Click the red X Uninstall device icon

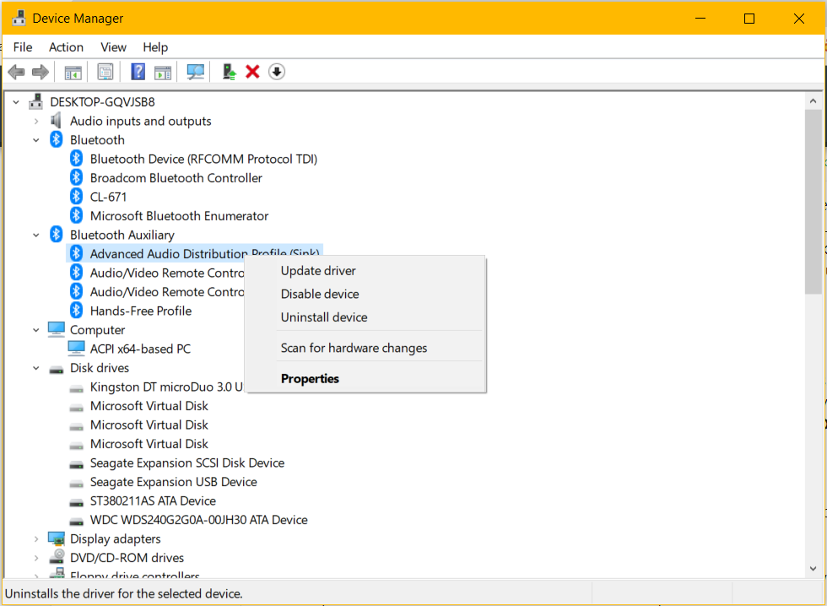pos(252,72)
